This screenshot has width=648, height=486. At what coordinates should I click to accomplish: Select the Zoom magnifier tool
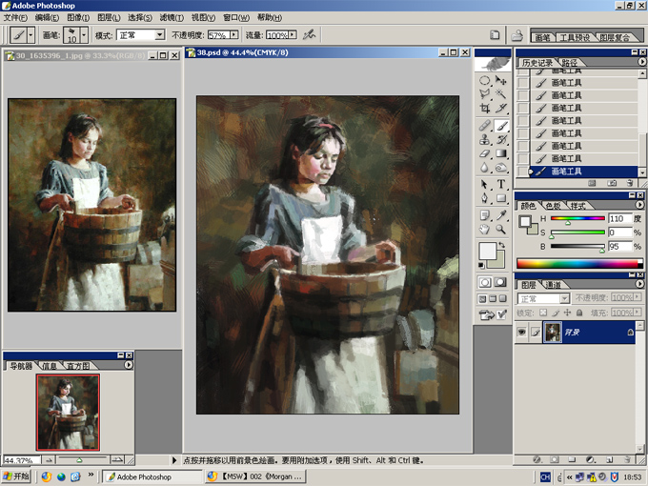click(x=501, y=230)
